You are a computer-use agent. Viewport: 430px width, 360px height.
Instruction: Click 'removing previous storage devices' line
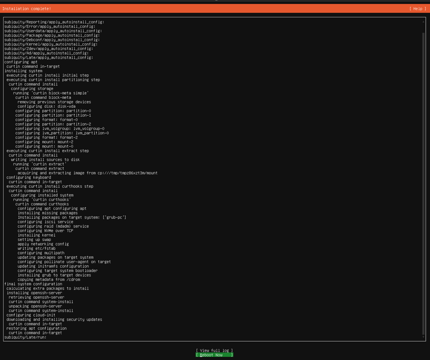(x=54, y=102)
